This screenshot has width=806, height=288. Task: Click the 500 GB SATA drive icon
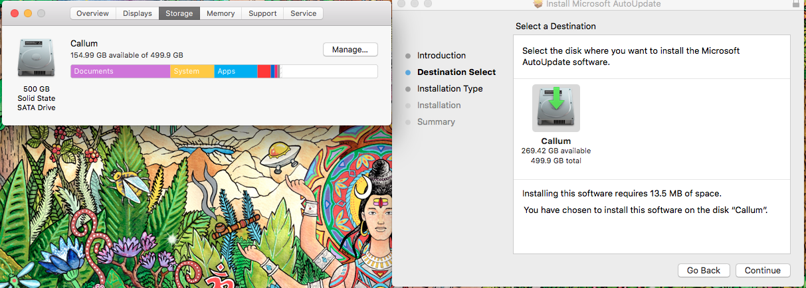point(37,59)
